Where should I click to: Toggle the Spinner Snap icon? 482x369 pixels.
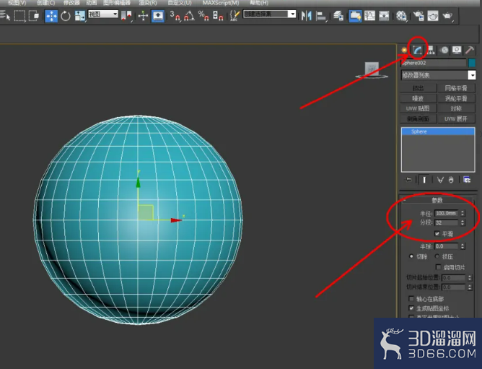click(x=218, y=16)
